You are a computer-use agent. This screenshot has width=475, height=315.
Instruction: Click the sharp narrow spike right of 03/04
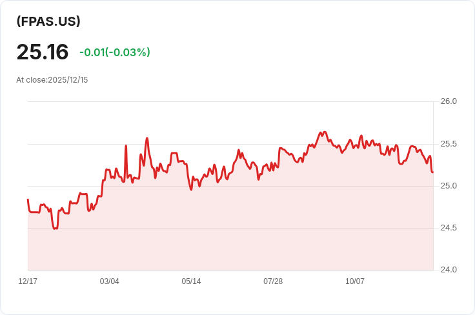[126, 146]
